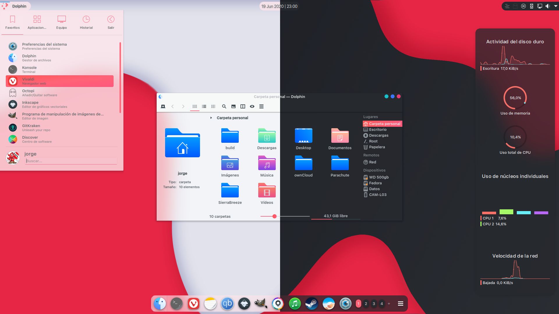Collapse the Carpeta personal breadcrumb arrow

[211, 118]
